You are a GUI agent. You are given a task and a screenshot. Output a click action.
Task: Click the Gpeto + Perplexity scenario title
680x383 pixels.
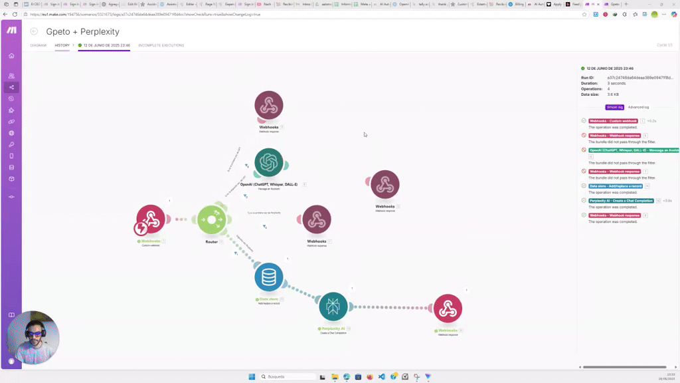click(x=83, y=32)
